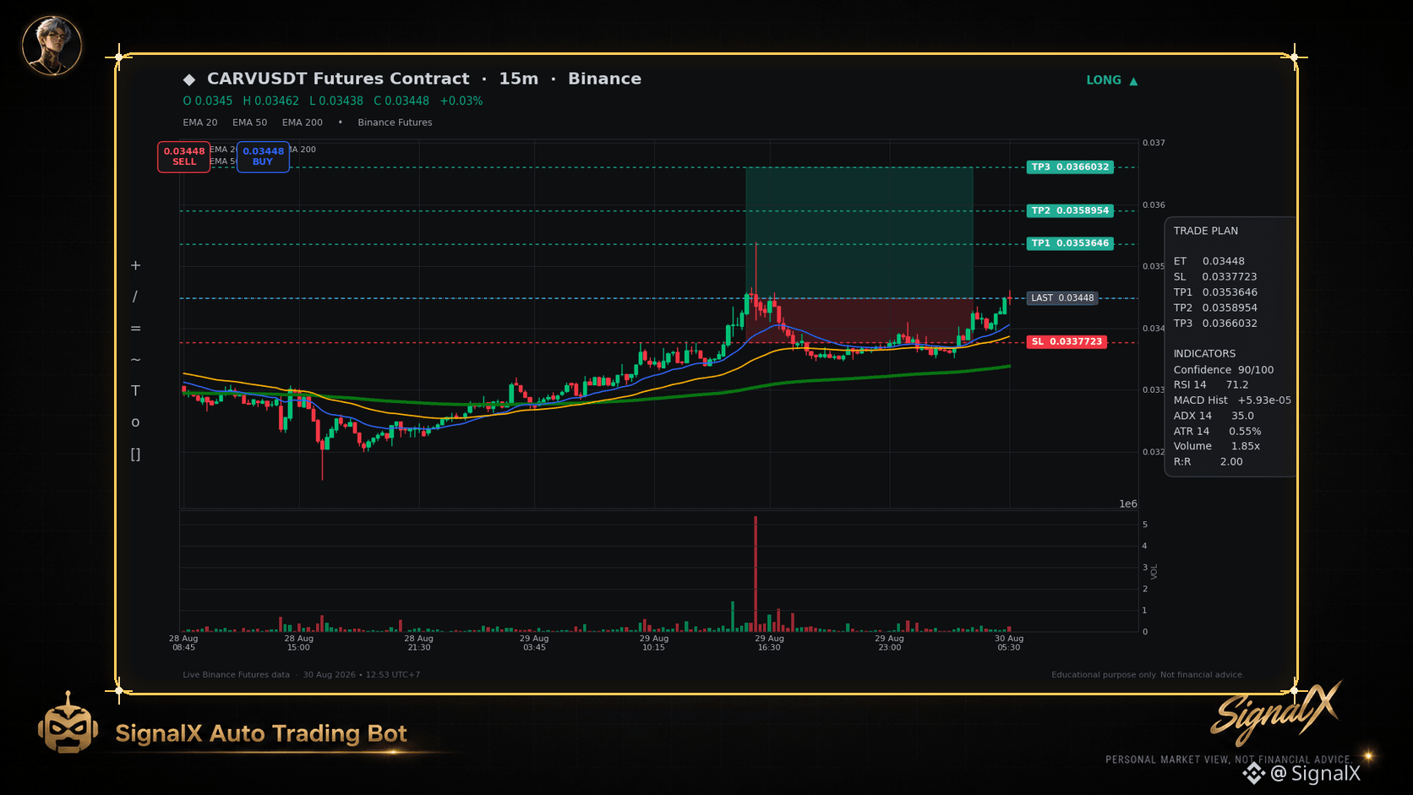The image size is (1413, 795).
Task: Click the LAST 0.03448 price tag
Action: pyautogui.click(x=1062, y=298)
